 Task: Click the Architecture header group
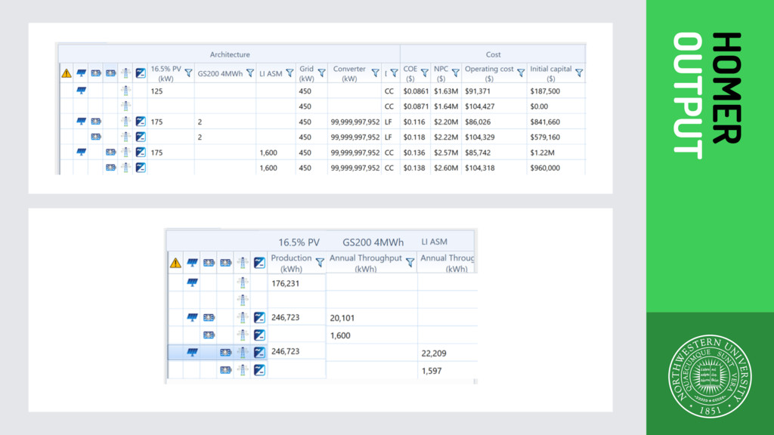click(230, 54)
